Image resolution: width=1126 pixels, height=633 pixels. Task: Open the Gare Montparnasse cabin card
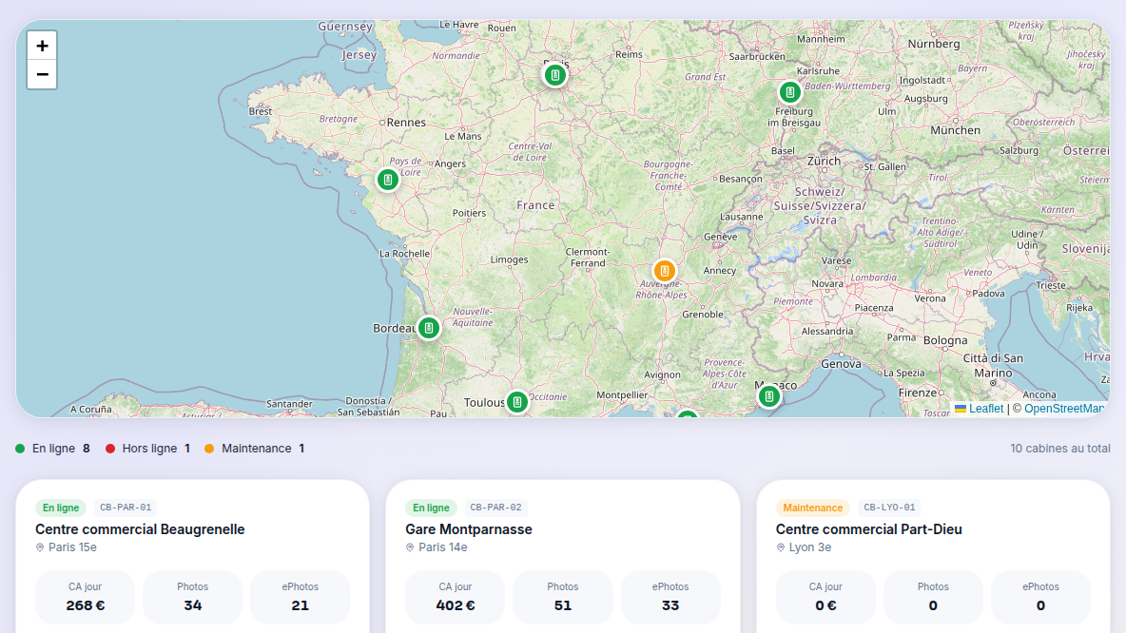(562, 556)
